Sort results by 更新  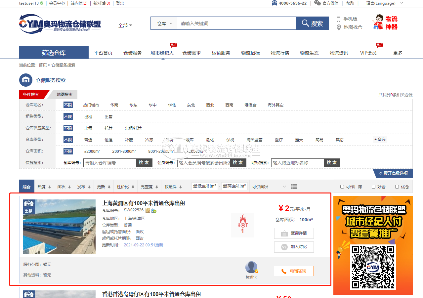pos(104,187)
